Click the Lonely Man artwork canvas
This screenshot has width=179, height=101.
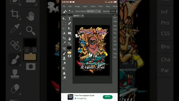coord(92,50)
